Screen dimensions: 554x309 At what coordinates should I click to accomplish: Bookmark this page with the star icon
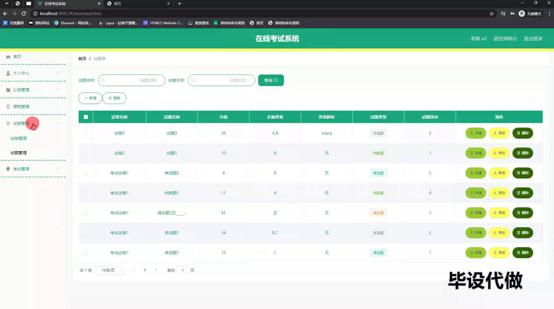tap(491, 14)
